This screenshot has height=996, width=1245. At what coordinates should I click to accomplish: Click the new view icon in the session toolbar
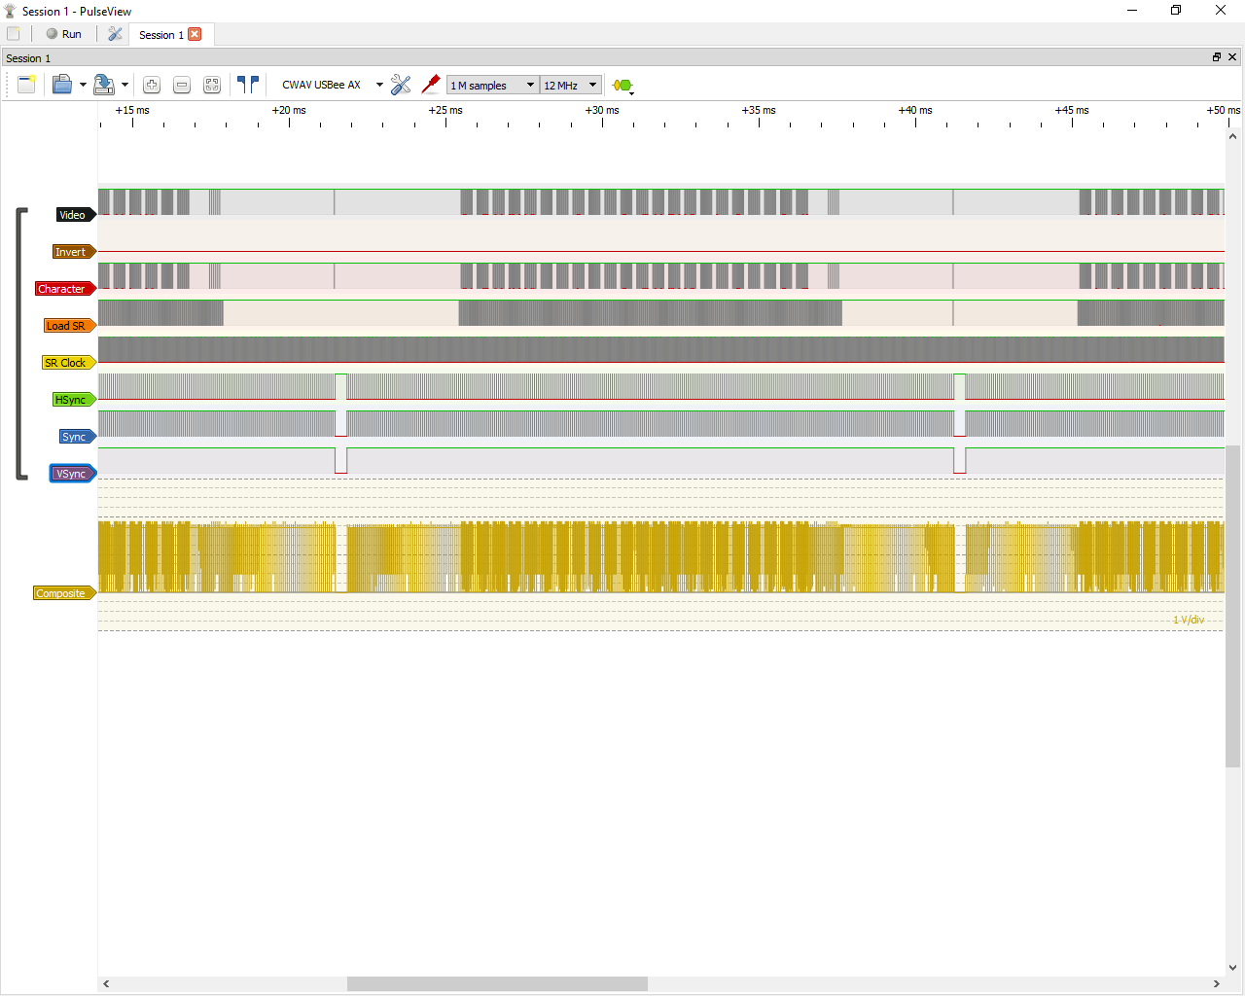[x=26, y=85]
